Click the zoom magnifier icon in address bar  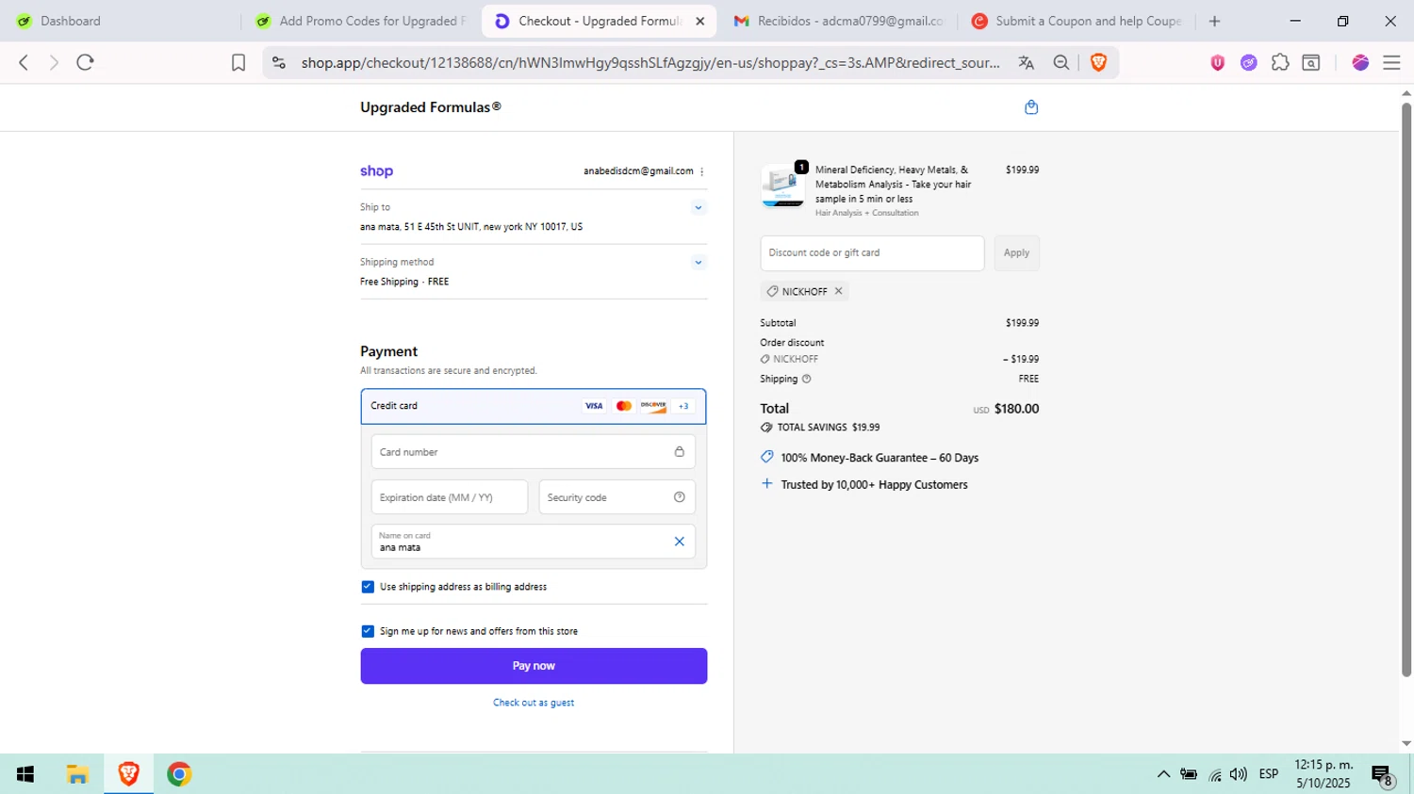click(x=1061, y=62)
